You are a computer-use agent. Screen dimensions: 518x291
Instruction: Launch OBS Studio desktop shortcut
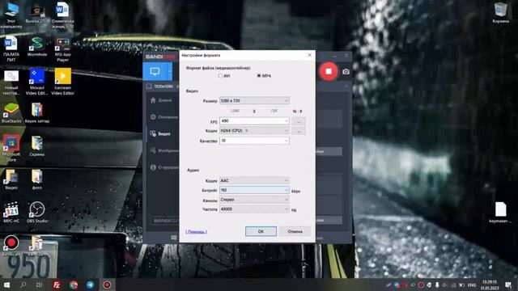click(37, 213)
